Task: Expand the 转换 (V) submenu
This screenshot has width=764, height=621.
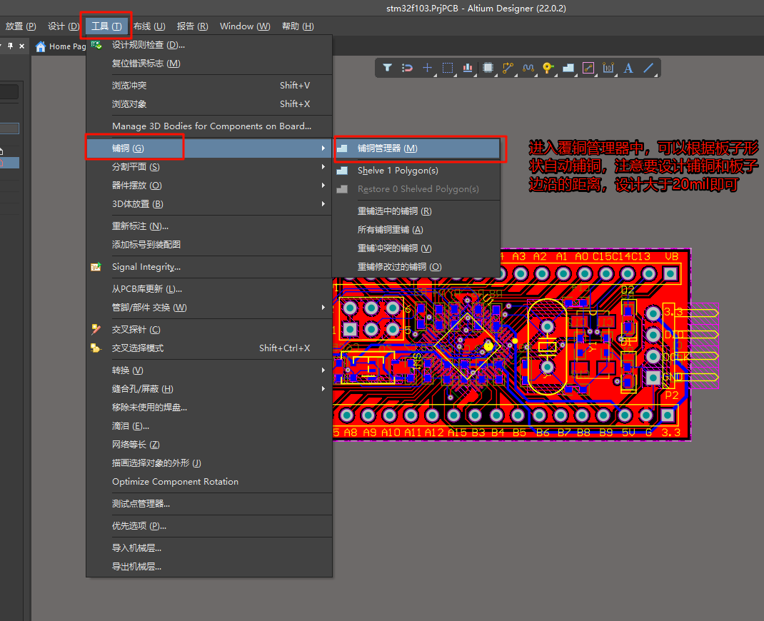Action: [x=209, y=370]
